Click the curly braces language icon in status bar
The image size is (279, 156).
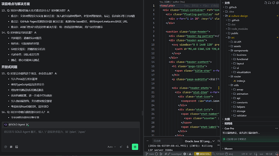coord(256,154)
